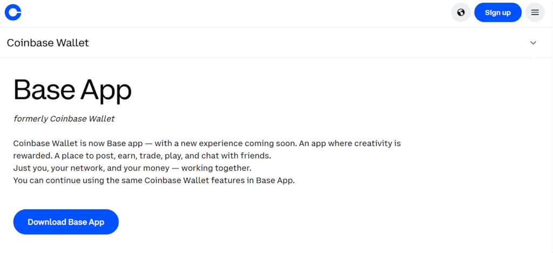Click the italic 'formerly Coinbase Wallet' subtitle
This screenshot has width=553, height=253.
click(x=64, y=118)
